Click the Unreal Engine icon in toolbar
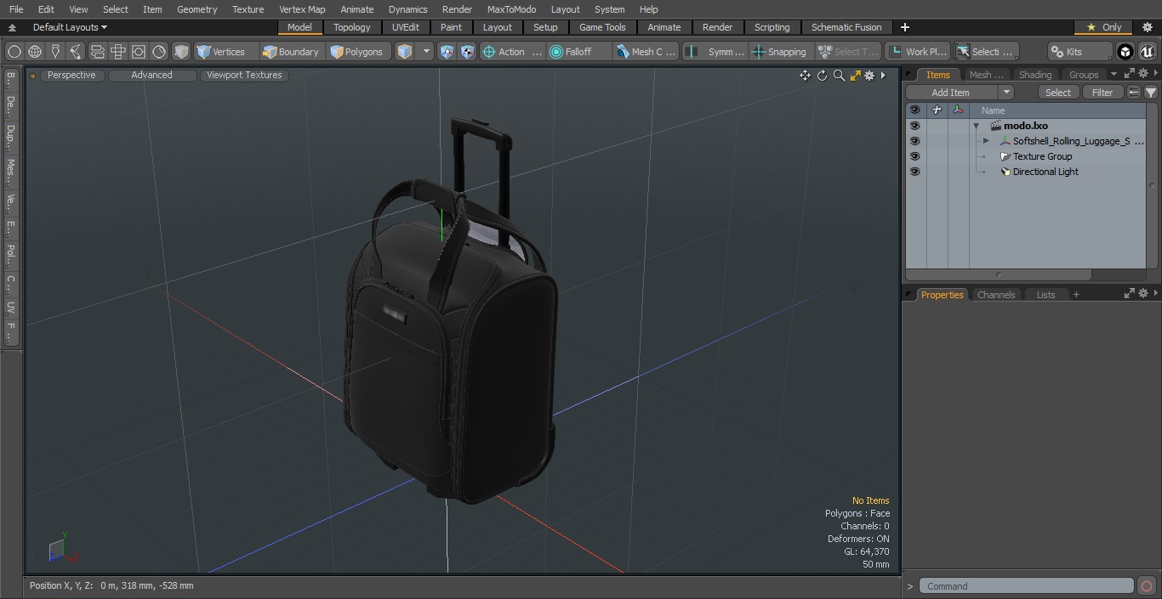 click(x=1148, y=52)
